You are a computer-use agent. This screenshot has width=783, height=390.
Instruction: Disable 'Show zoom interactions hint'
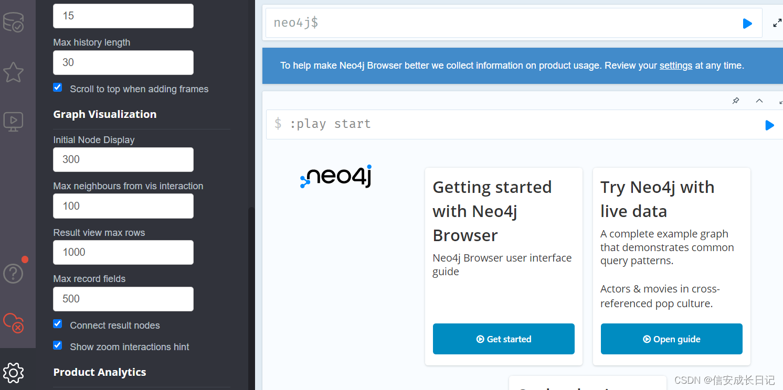click(x=57, y=345)
